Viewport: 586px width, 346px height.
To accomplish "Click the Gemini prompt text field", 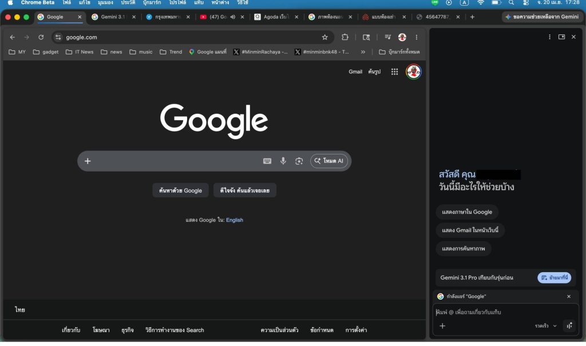I will point(504,312).
